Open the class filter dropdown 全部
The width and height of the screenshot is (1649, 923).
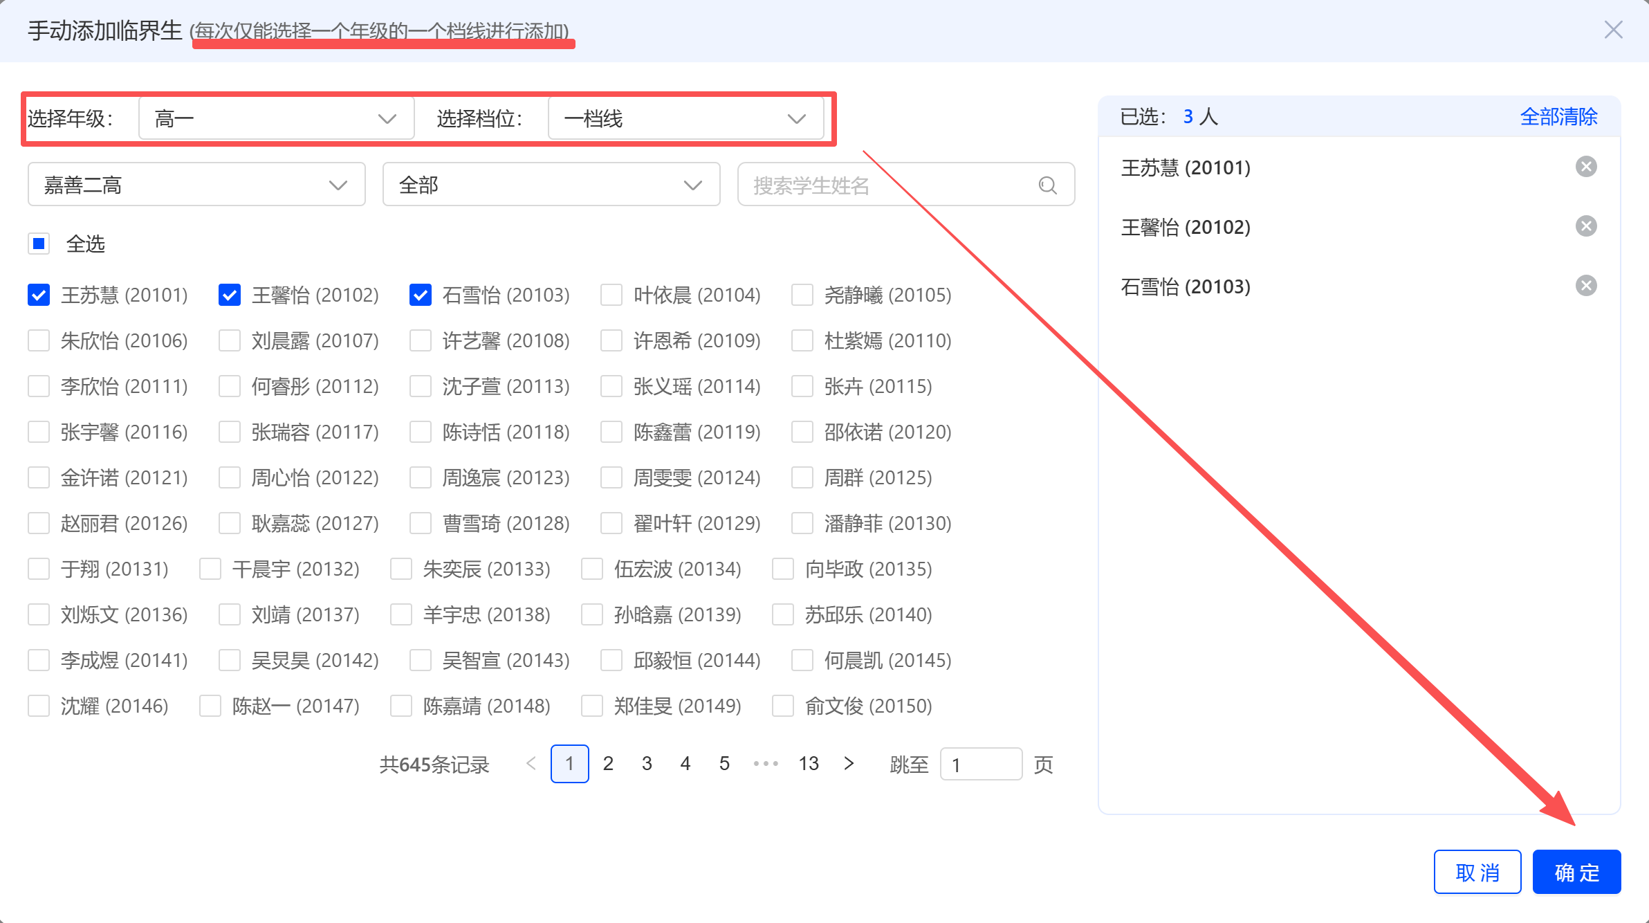[551, 185]
